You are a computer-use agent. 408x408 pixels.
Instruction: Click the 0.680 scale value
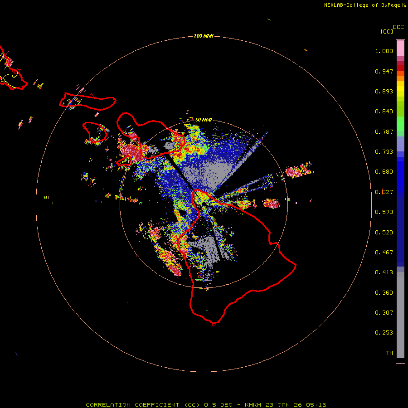[x=384, y=172]
